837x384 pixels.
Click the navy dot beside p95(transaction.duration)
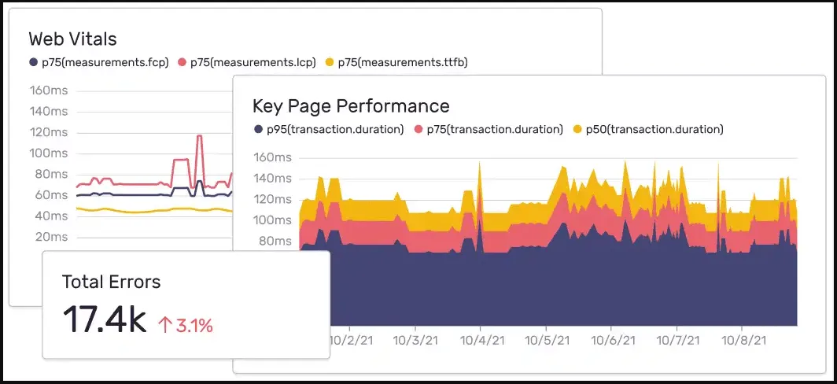pyautogui.click(x=258, y=129)
